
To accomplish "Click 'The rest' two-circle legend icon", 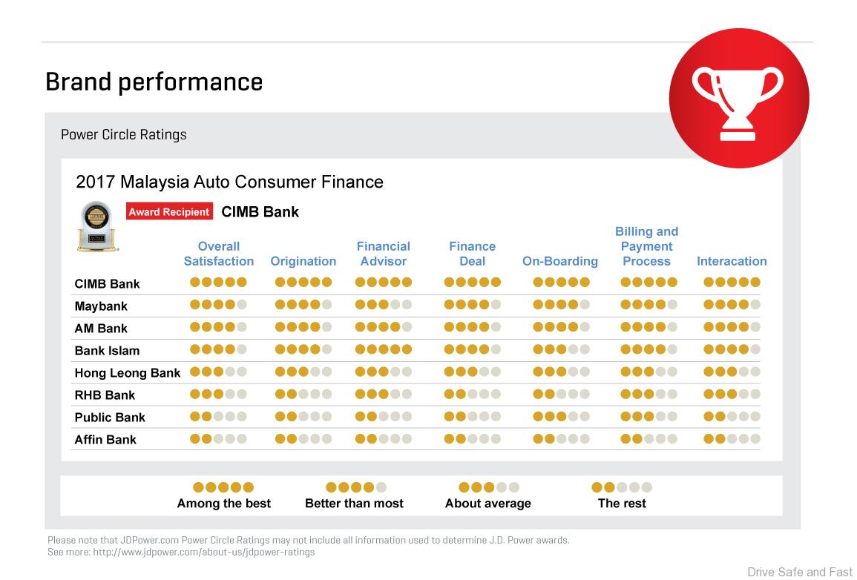I will (622, 487).
